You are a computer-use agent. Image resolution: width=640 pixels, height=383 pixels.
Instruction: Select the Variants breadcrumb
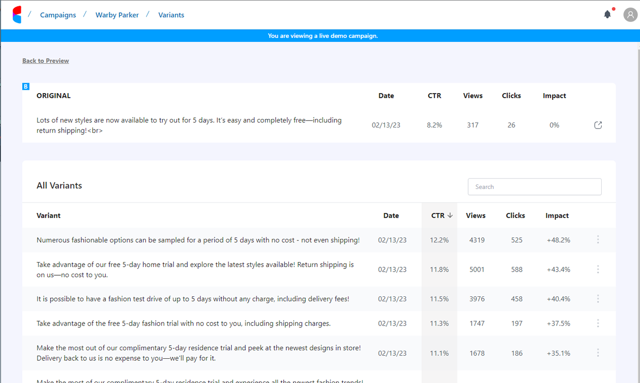pos(171,15)
